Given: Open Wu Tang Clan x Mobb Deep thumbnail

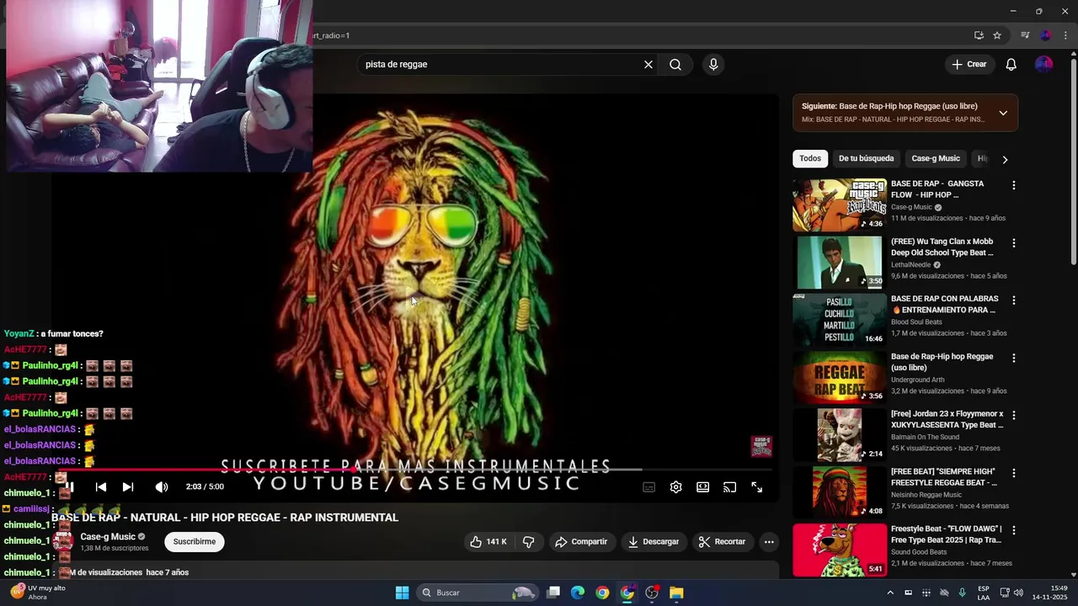Looking at the screenshot, I should [840, 263].
